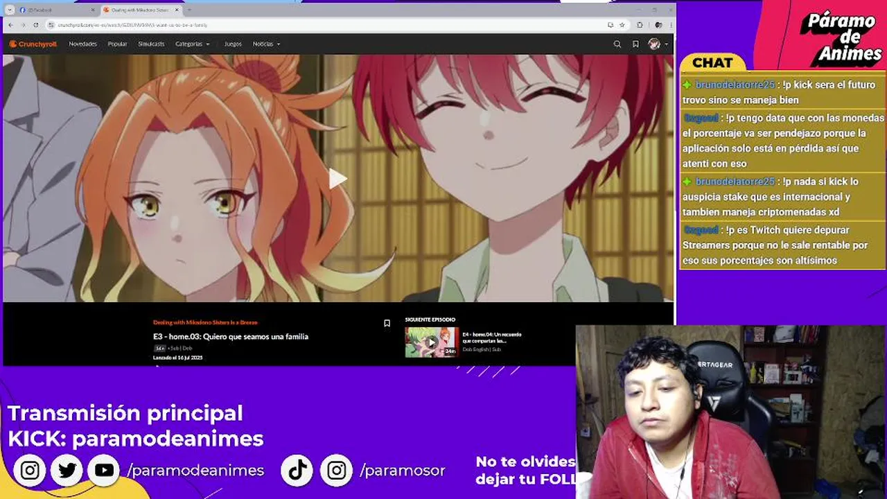887x499 pixels.
Task: Close the Facebook tab
Action: (x=93, y=10)
